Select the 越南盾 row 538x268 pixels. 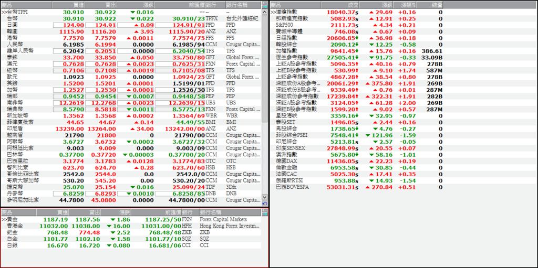[131, 135]
